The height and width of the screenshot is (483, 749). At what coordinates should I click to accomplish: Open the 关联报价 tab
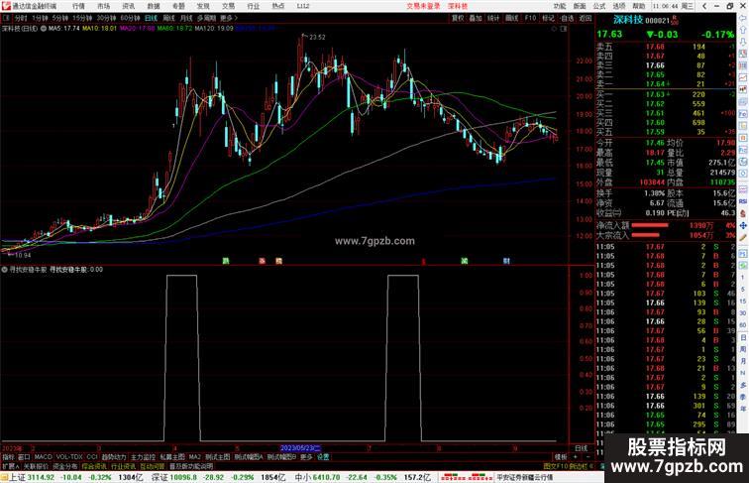point(36,466)
